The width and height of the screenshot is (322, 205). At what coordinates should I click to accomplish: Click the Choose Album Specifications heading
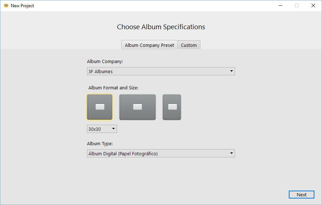point(161,27)
